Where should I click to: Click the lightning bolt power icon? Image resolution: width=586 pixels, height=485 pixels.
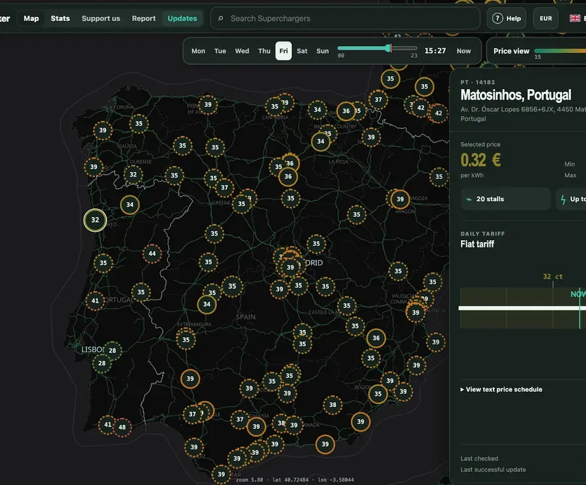pyautogui.click(x=563, y=199)
